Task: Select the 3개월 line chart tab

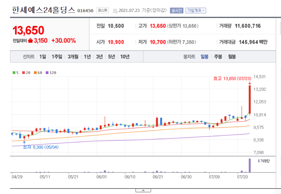Action: coord(73,57)
